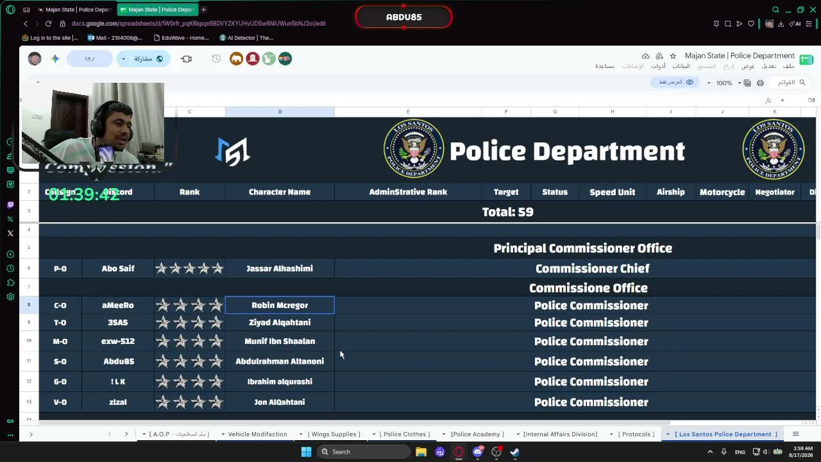This screenshot has width=821, height=462.
Task: Click the Windows taskbar Search box
Action: pos(364,452)
